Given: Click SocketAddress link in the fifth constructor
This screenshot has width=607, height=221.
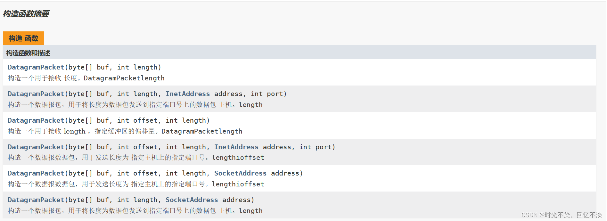Looking at the screenshot, I should tap(240, 173).
